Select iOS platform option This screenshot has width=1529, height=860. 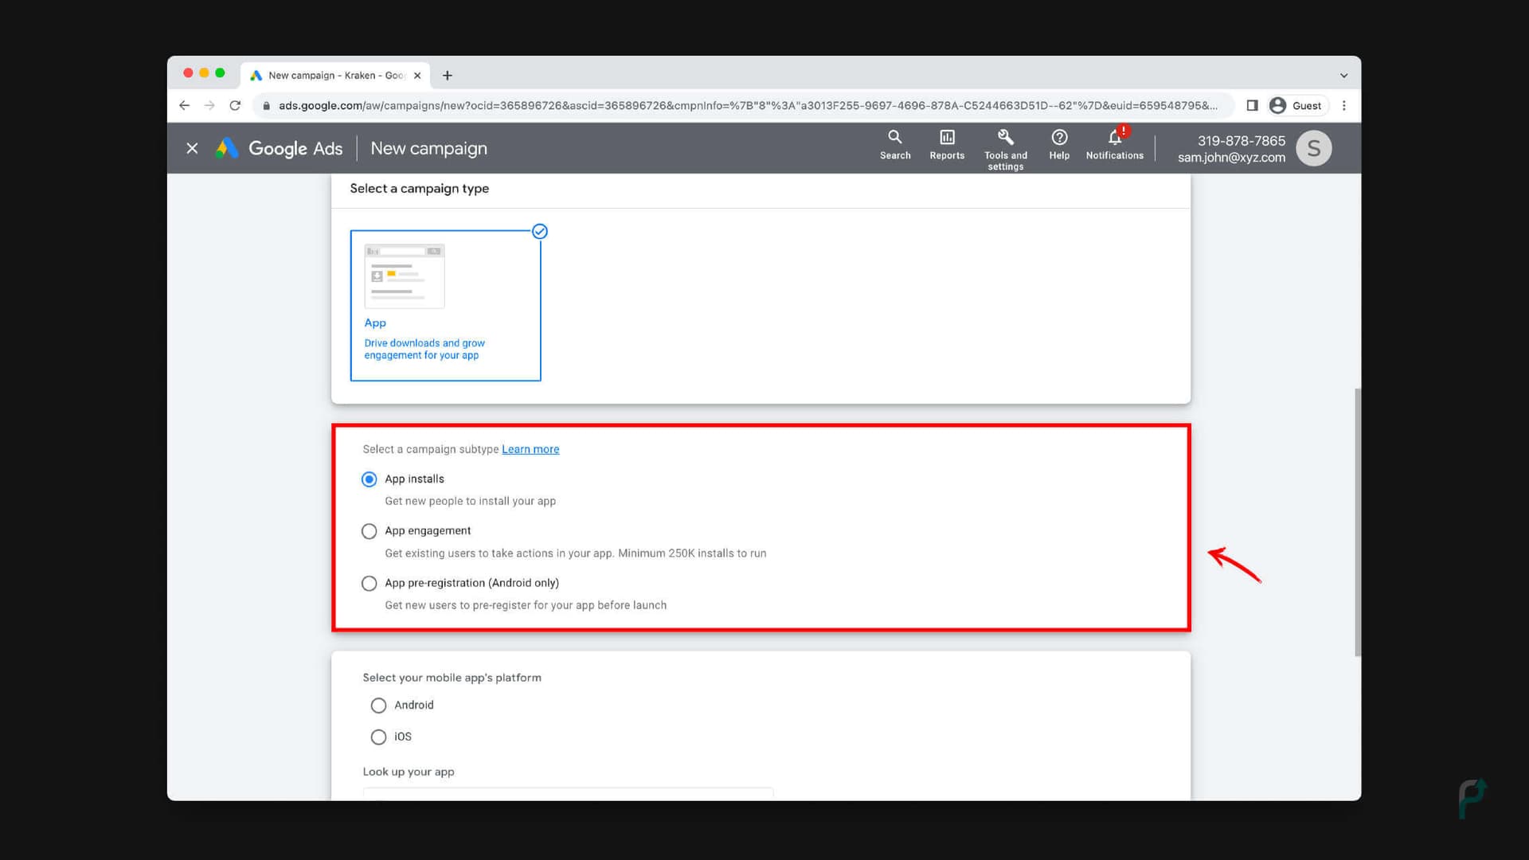(378, 736)
